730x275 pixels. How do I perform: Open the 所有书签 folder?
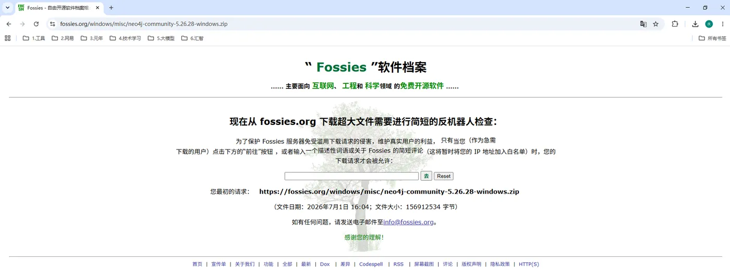(x=712, y=38)
